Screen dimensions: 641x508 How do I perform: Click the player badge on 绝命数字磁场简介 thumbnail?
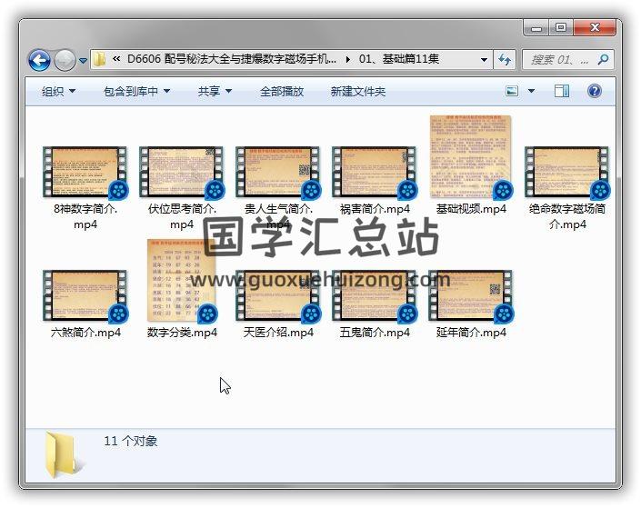600,190
